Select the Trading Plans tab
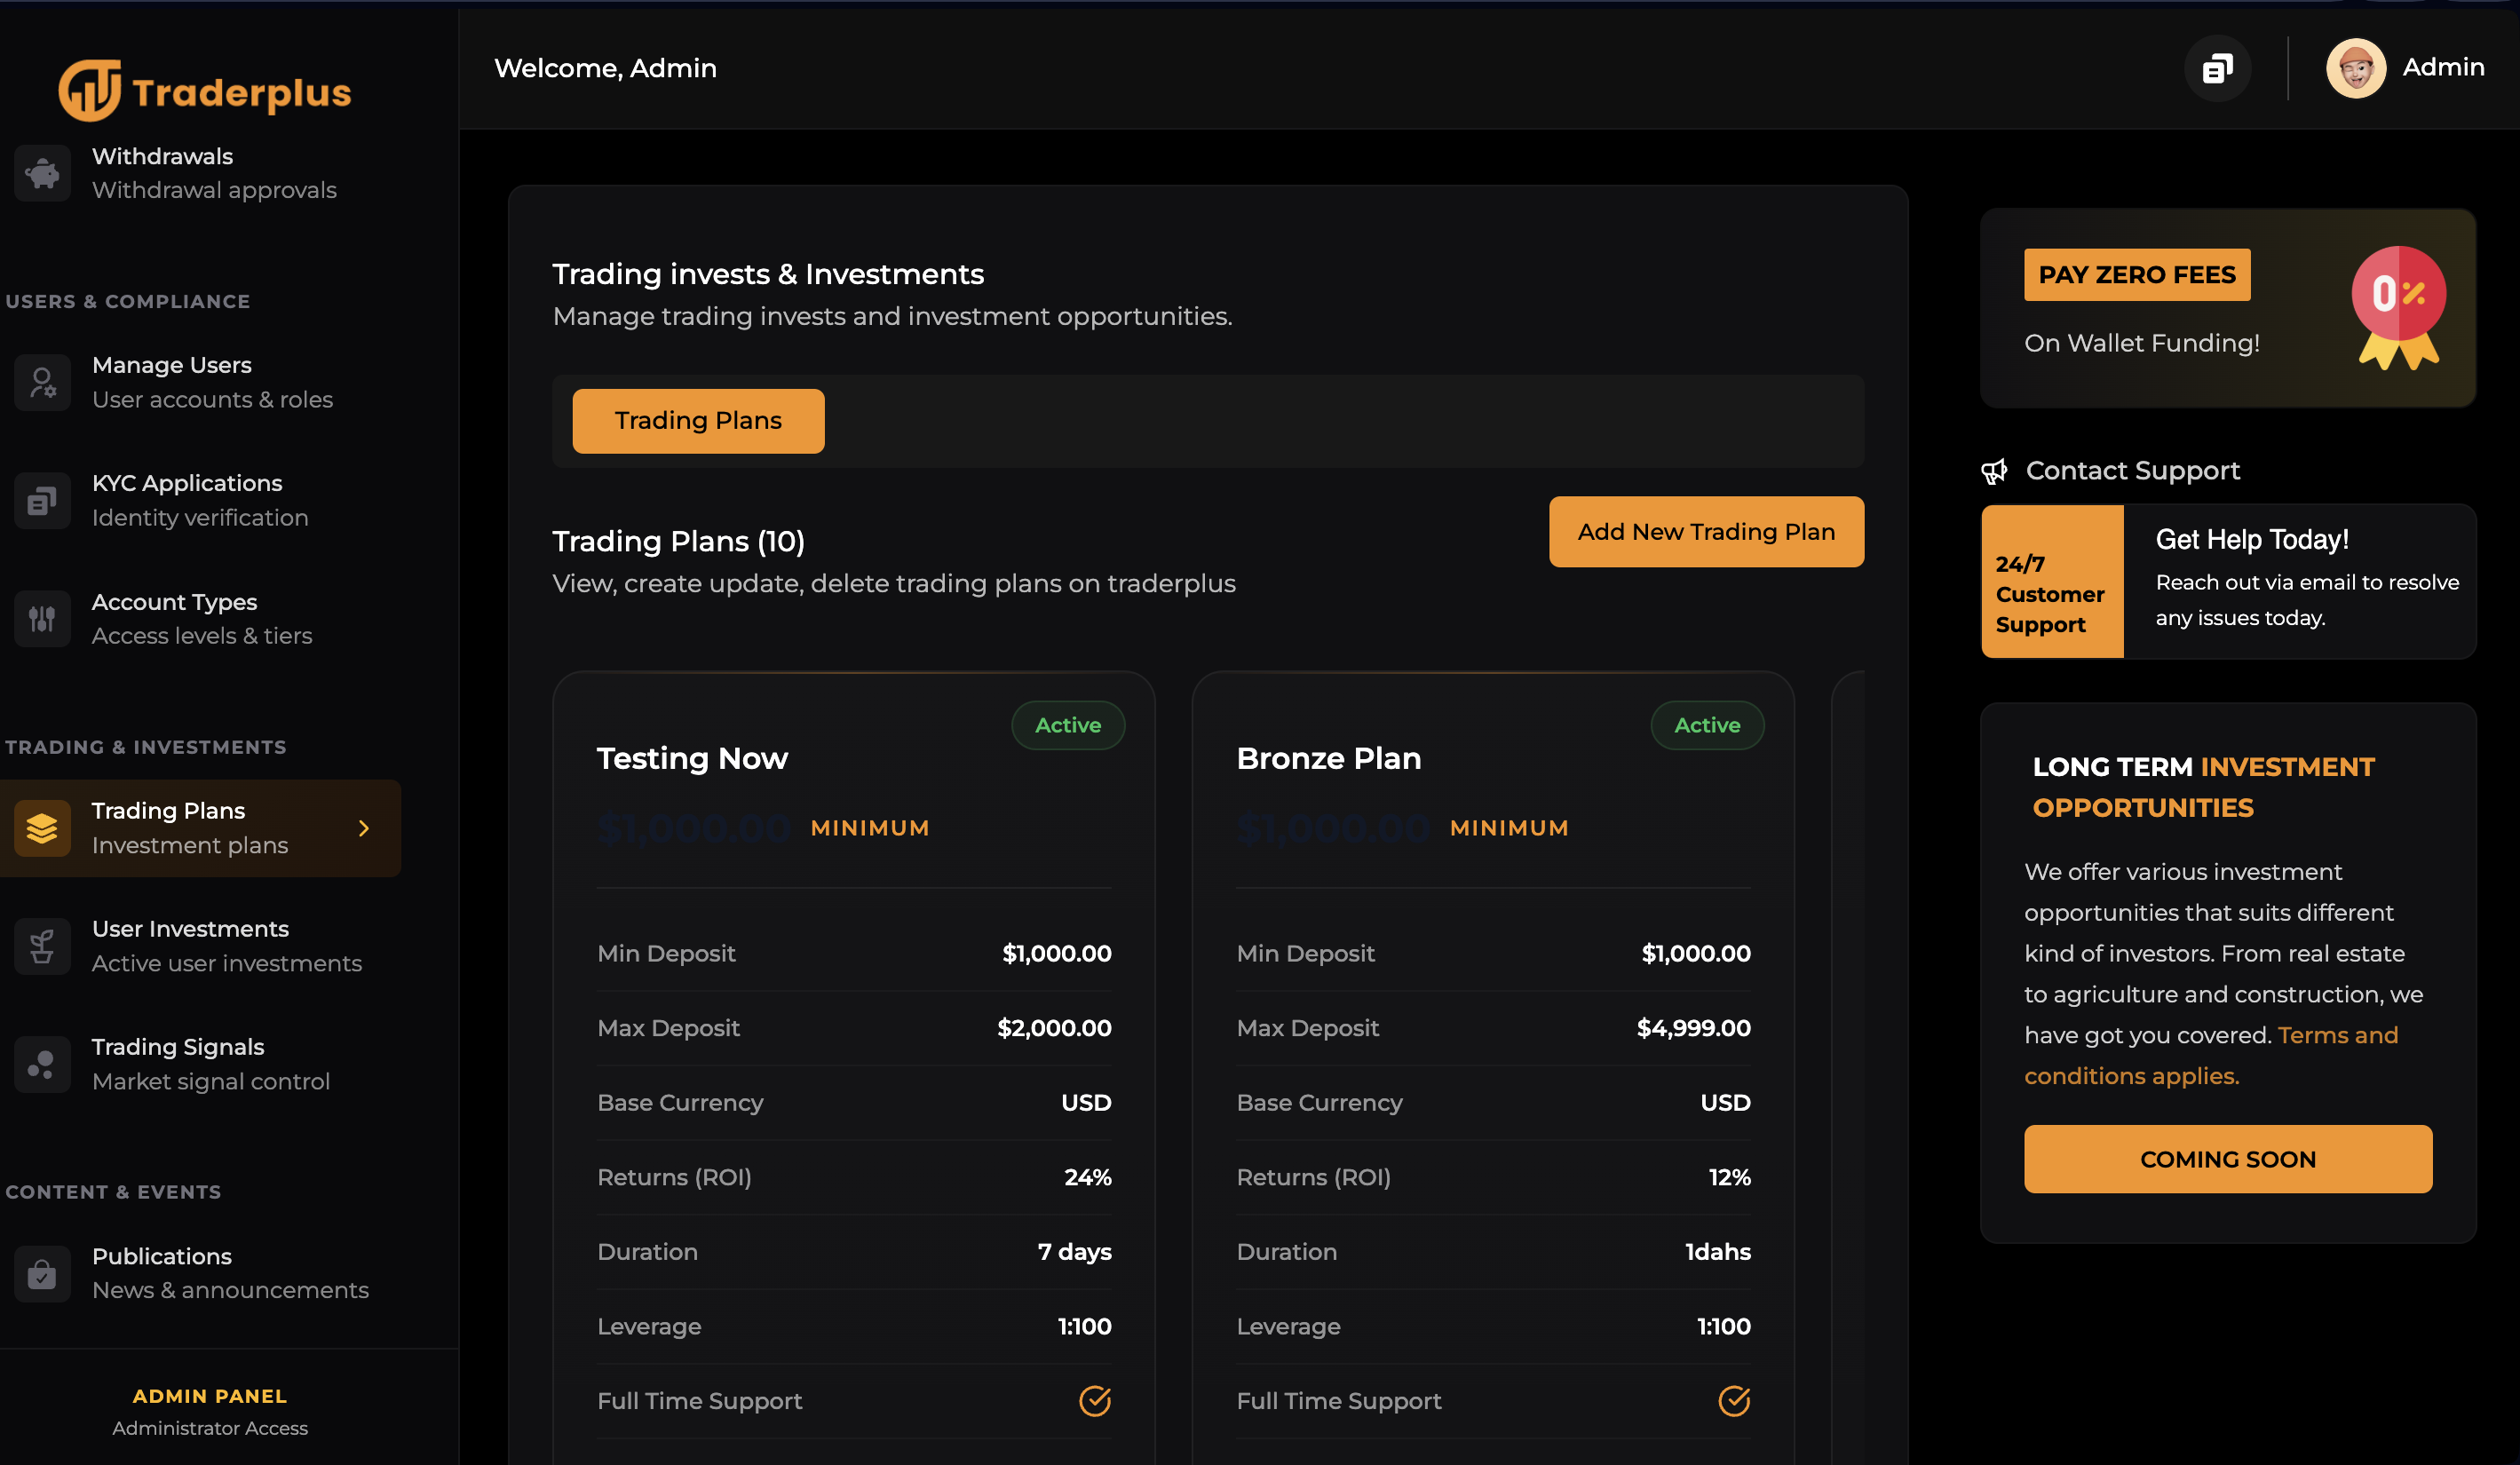The image size is (2520, 1465). [698, 421]
